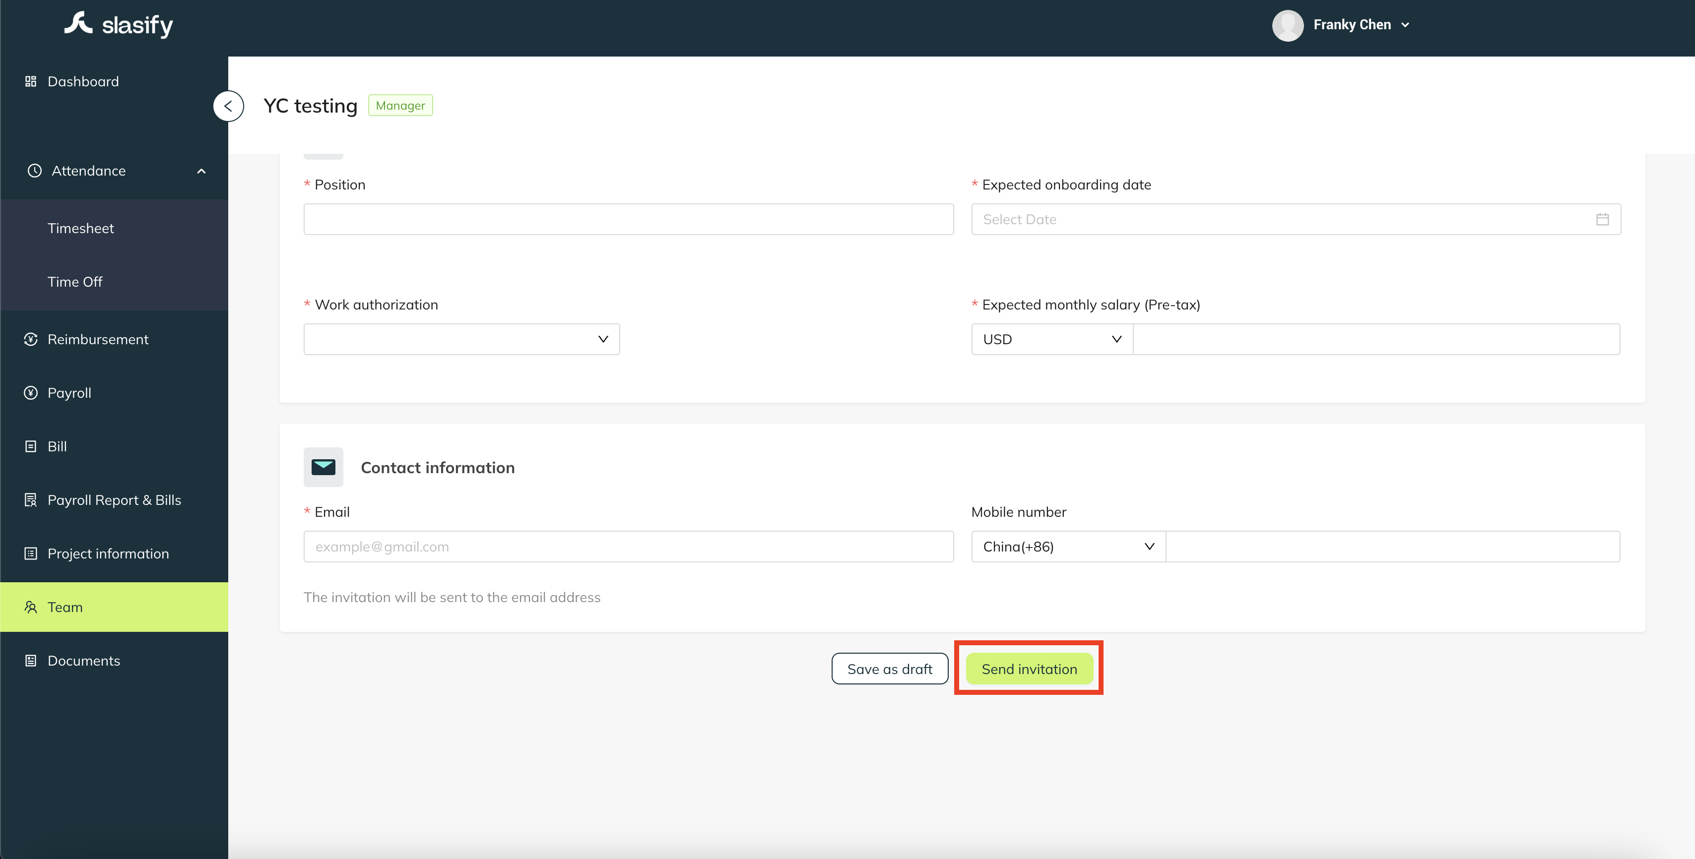Click the Bill icon in sidebar
Image resolution: width=1695 pixels, height=859 pixels.
pyautogui.click(x=30, y=446)
